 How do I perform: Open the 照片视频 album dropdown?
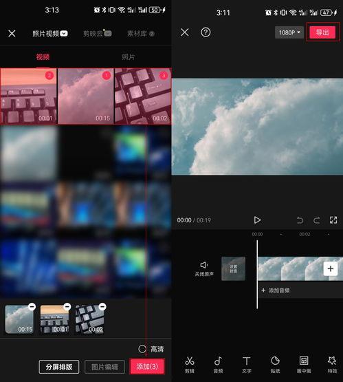point(50,33)
